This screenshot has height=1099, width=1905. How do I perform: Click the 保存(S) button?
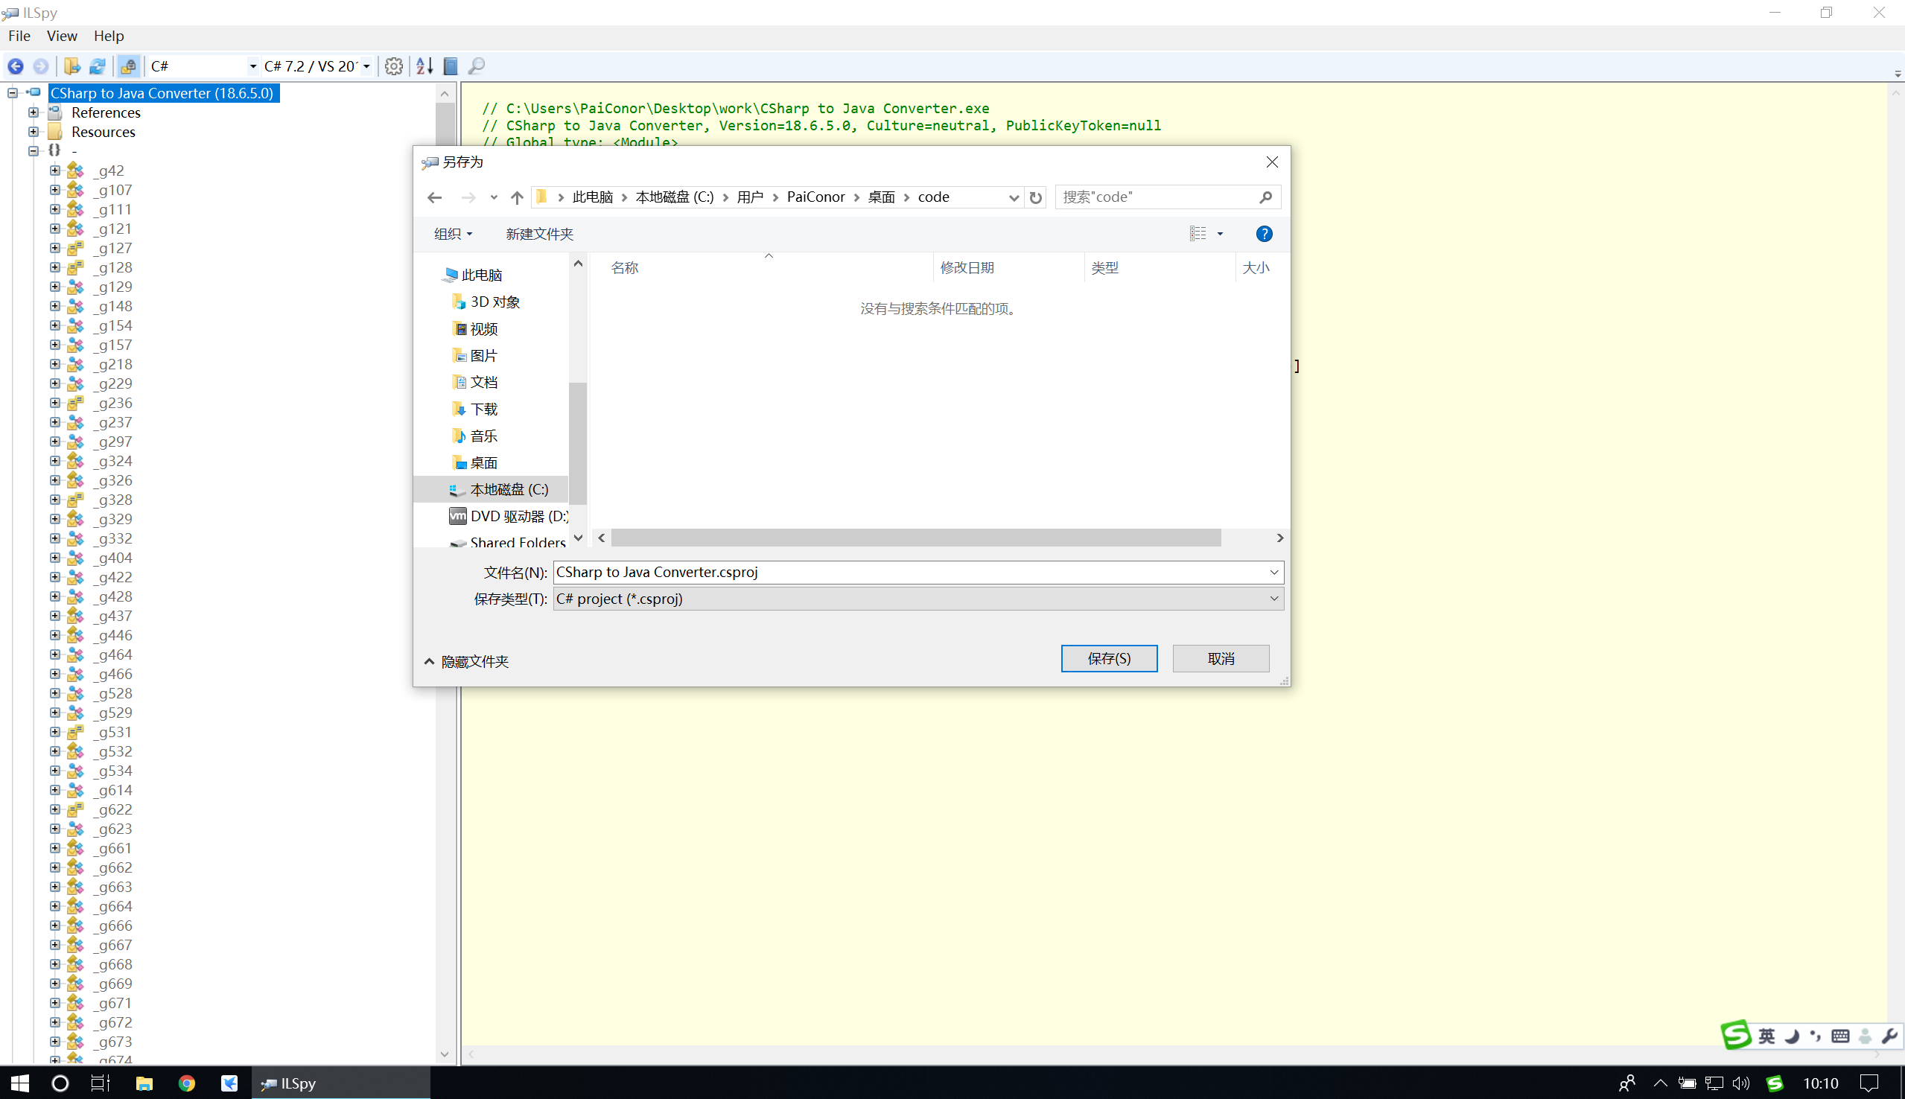1109,659
